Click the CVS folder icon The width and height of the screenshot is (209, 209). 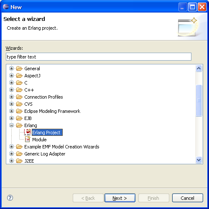coord(19,104)
